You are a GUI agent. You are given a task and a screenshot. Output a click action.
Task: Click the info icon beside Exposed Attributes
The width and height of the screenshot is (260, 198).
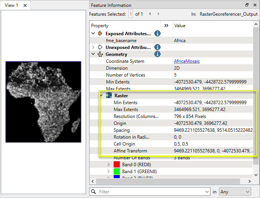click(x=157, y=34)
